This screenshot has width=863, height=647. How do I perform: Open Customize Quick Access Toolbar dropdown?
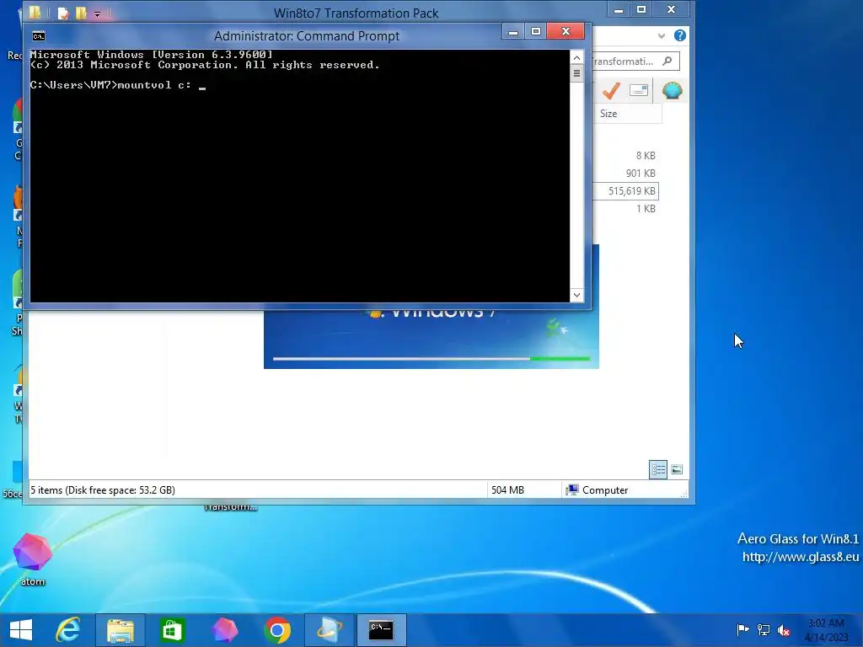click(97, 13)
